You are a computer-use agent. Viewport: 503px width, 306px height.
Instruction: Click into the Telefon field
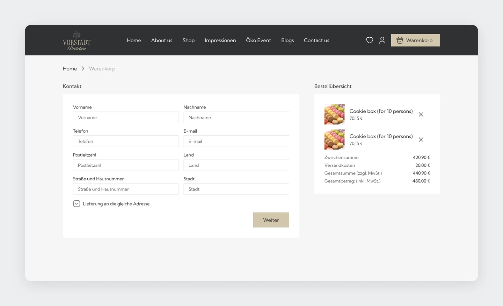coord(126,141)
